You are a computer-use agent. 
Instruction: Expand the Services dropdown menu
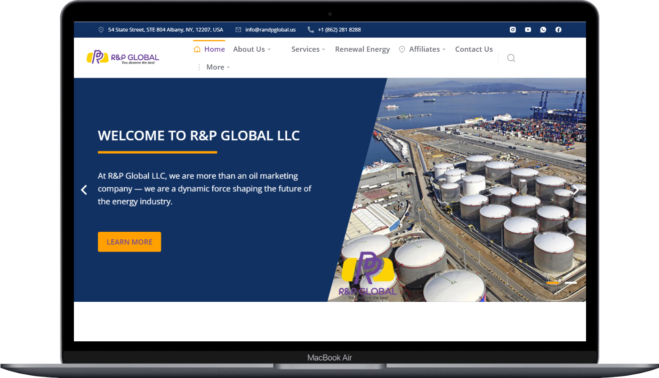[x=308, y=49]
